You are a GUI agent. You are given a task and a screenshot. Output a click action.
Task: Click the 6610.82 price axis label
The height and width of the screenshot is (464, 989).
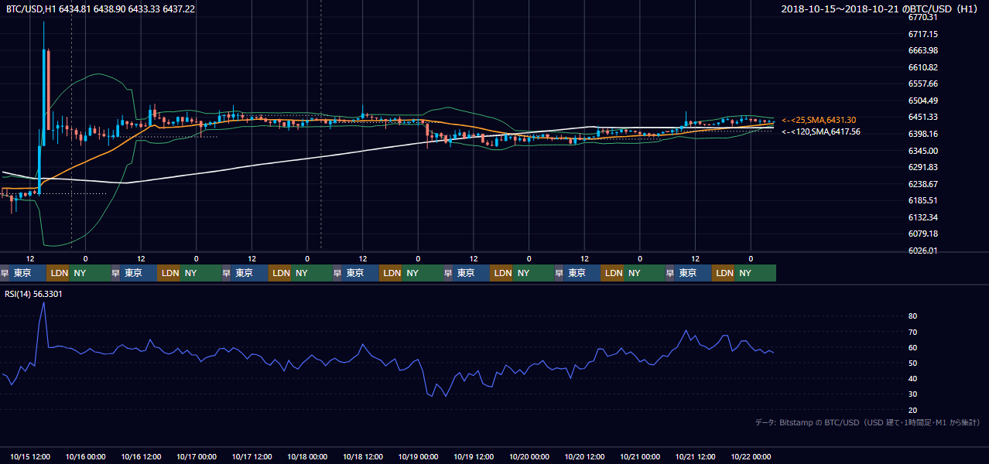click(x=923, y=67)
